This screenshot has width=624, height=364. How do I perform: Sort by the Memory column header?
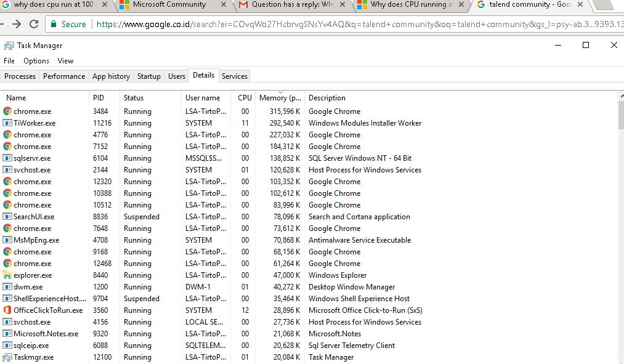[x=280, y=98]
